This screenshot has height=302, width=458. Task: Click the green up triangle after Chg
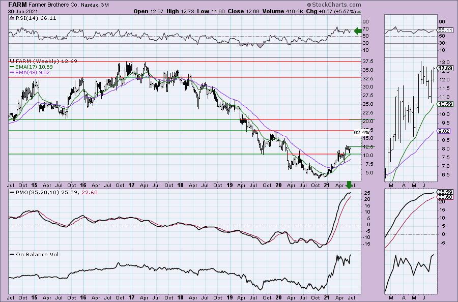[359, 12]
